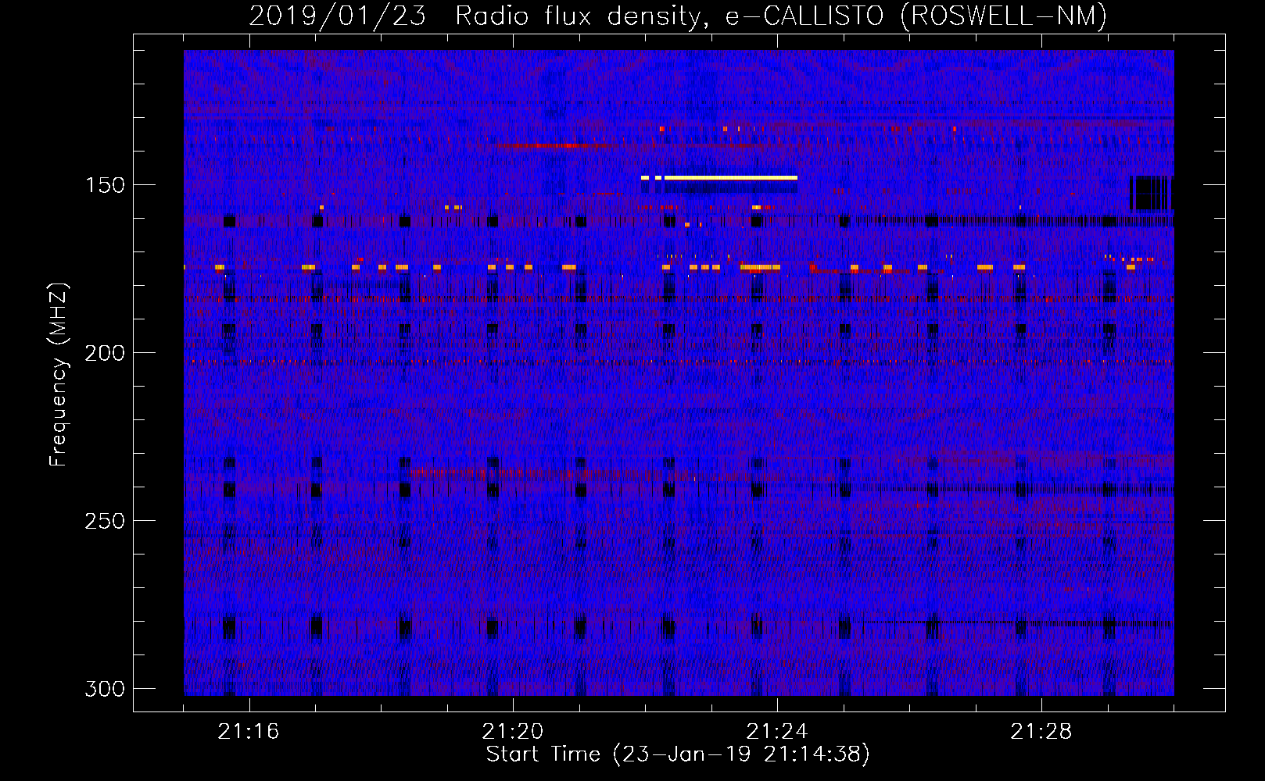Click the date "2019/01/23" in the title
Screen dimensions: 1265x781
click(x=337, y=16)
